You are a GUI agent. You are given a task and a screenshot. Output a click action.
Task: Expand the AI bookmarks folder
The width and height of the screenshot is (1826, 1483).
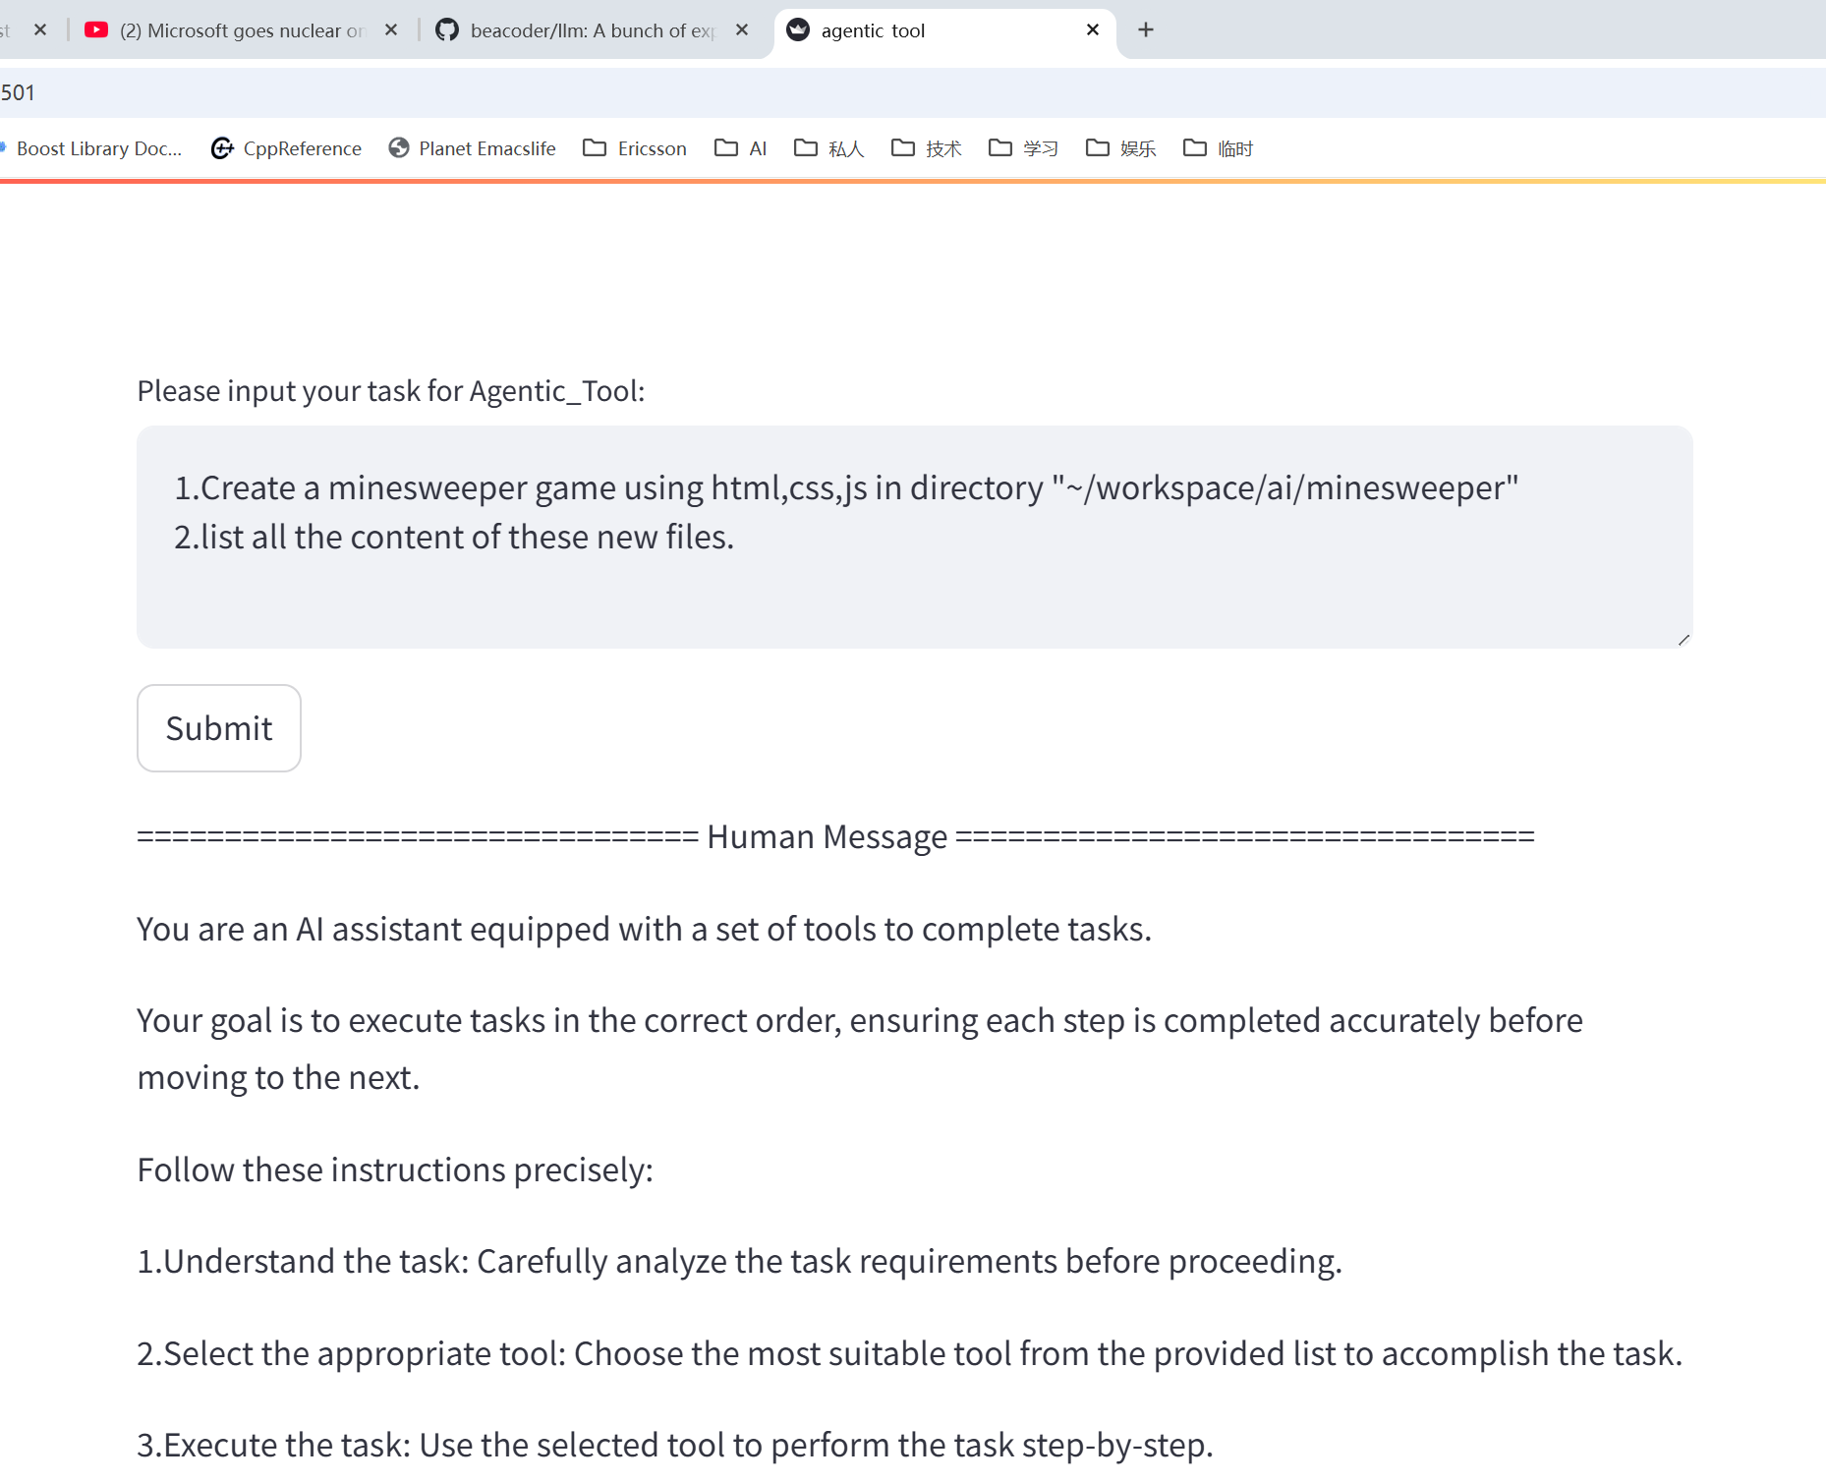click(x=741, y=148)
